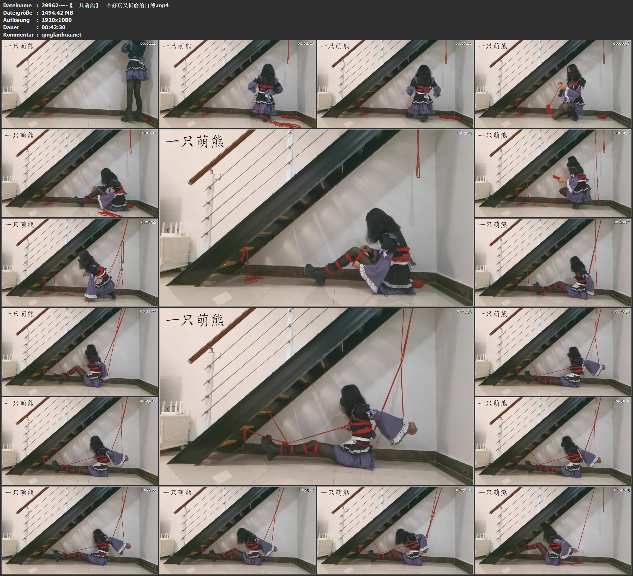
Task: Select the large frame at 00:24:36
Action: tap(316, 396)
